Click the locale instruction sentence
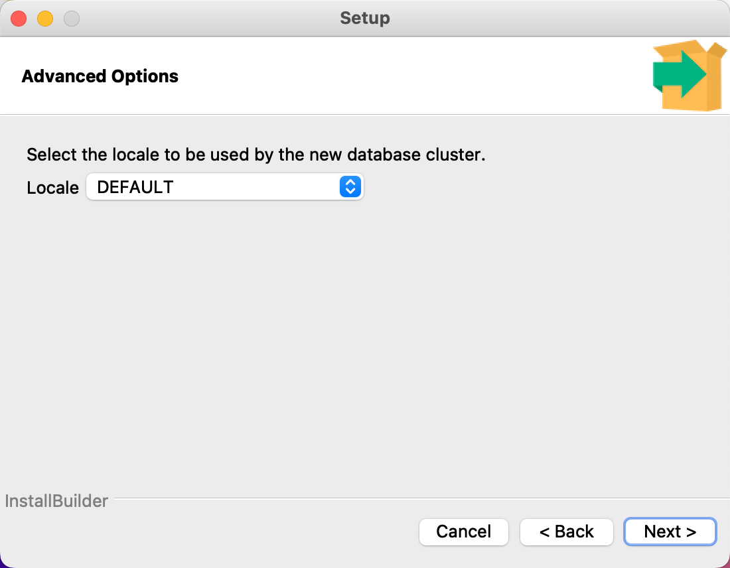730x568 pixels. coord(256,155)
